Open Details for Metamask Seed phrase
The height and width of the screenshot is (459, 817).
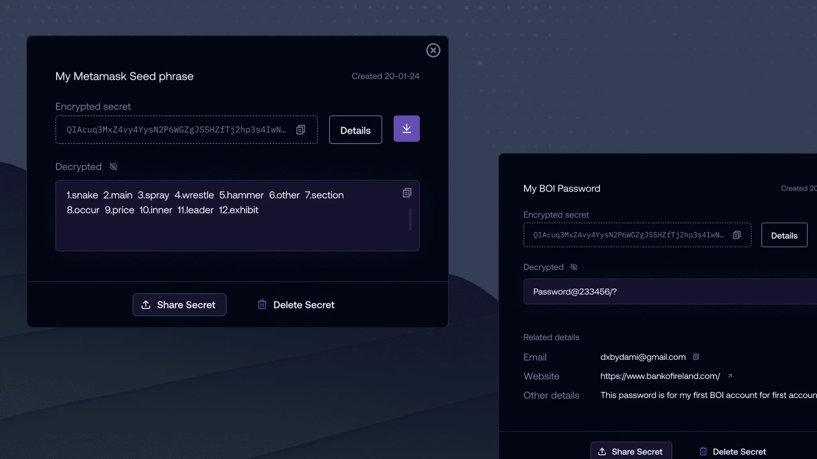(355, 130)
